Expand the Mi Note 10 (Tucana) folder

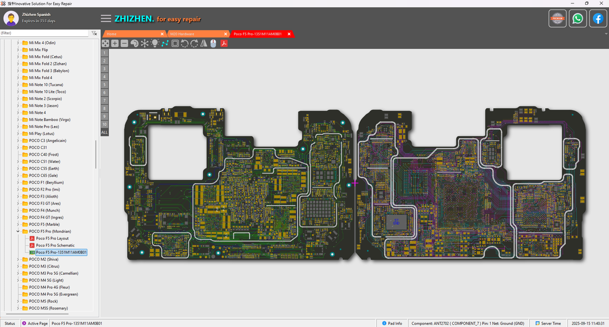18,85
